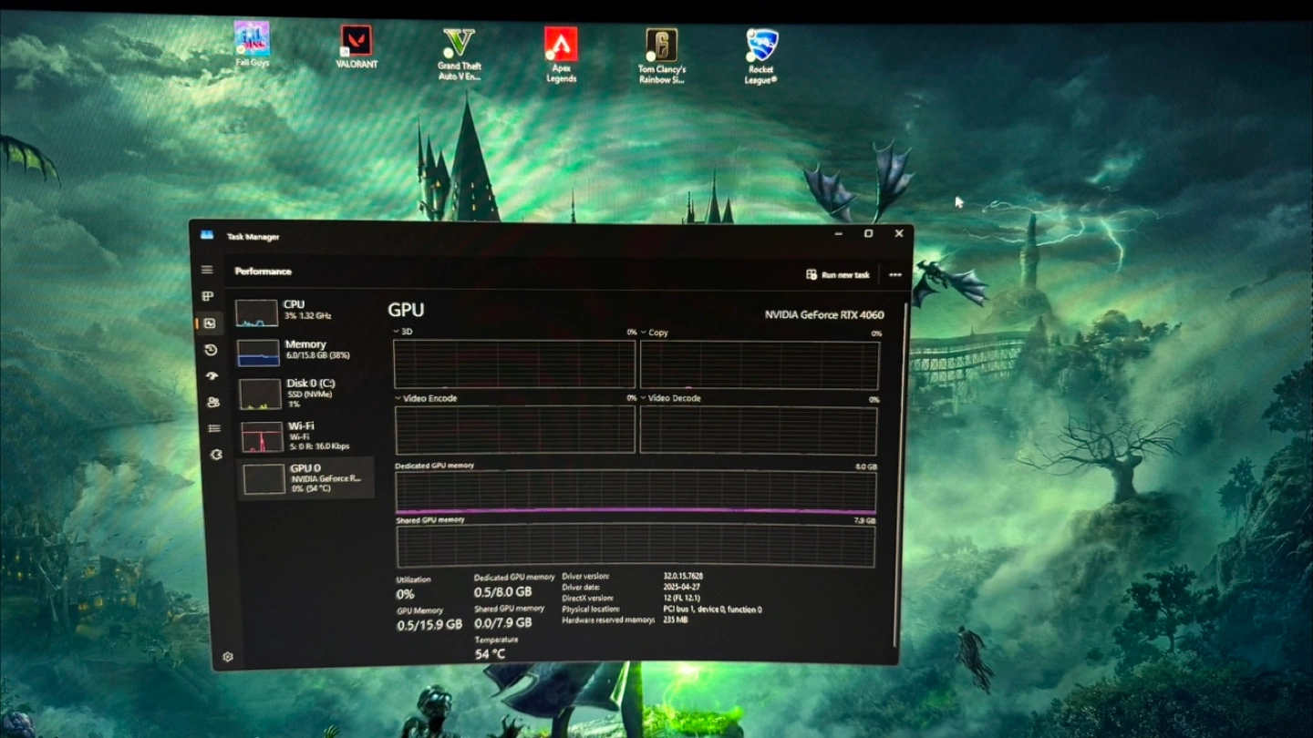Click the Dedicated GPU memory graph
Image resolution: width=1313 pixels, height=738 pixels.
click(x=636, y=492)
